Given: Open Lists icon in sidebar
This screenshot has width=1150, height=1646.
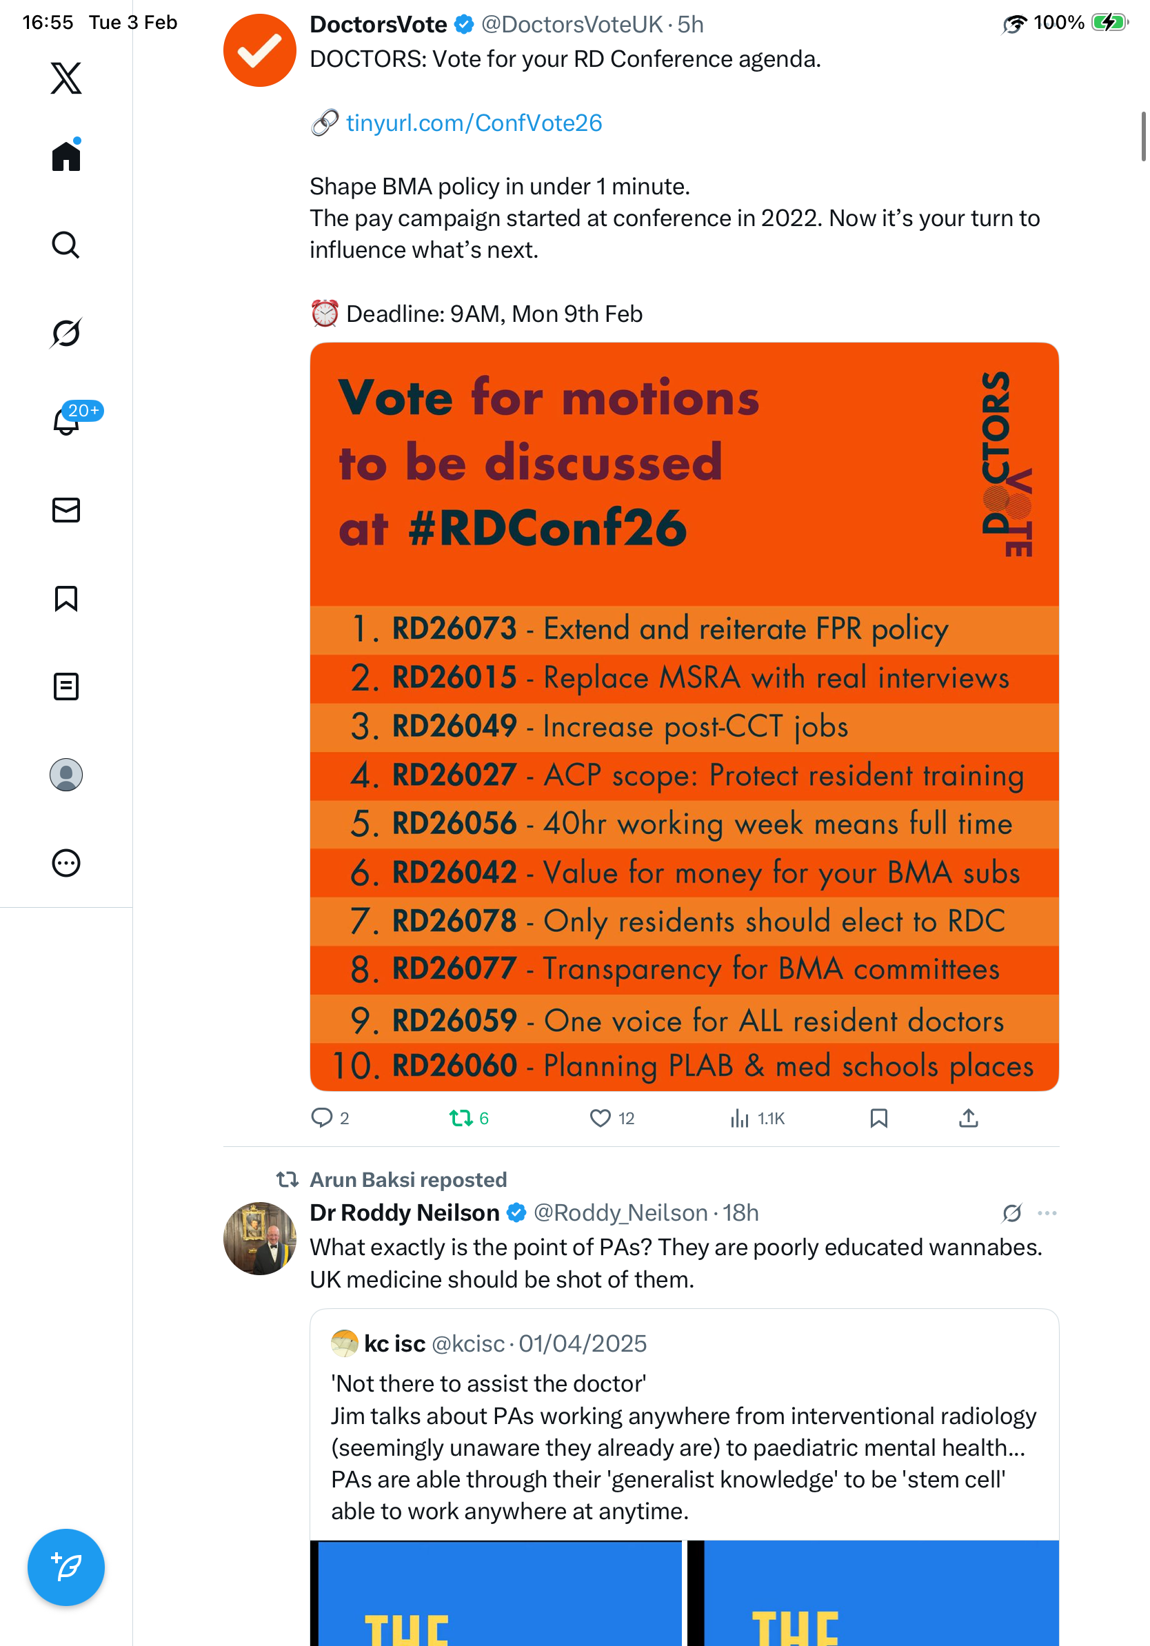Looking at the screenshot, I should 66,687.
